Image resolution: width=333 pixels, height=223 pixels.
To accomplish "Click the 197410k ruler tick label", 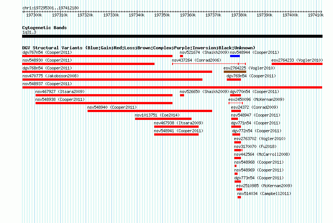I will tap(316, 15).
